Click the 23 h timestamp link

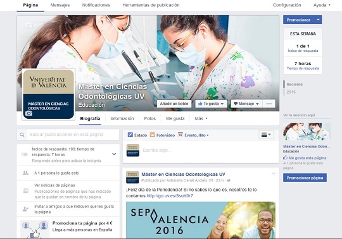[220, 180]
